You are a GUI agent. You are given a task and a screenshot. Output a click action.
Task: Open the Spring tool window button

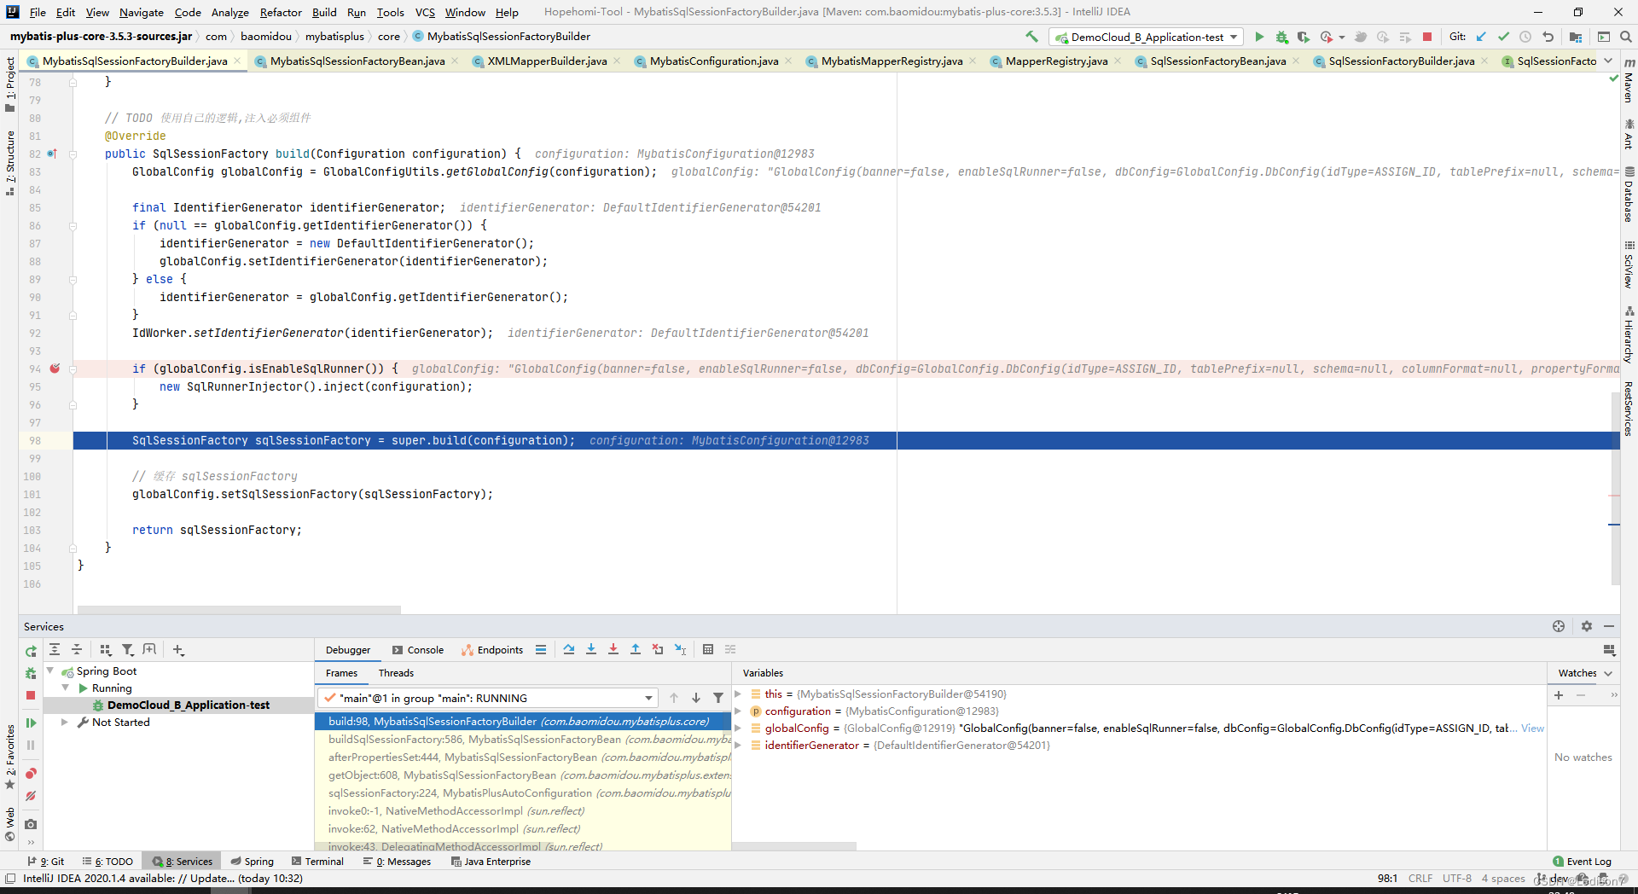tap(253, 862)
